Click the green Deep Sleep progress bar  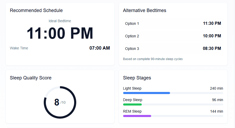click(x=132, y=104)
